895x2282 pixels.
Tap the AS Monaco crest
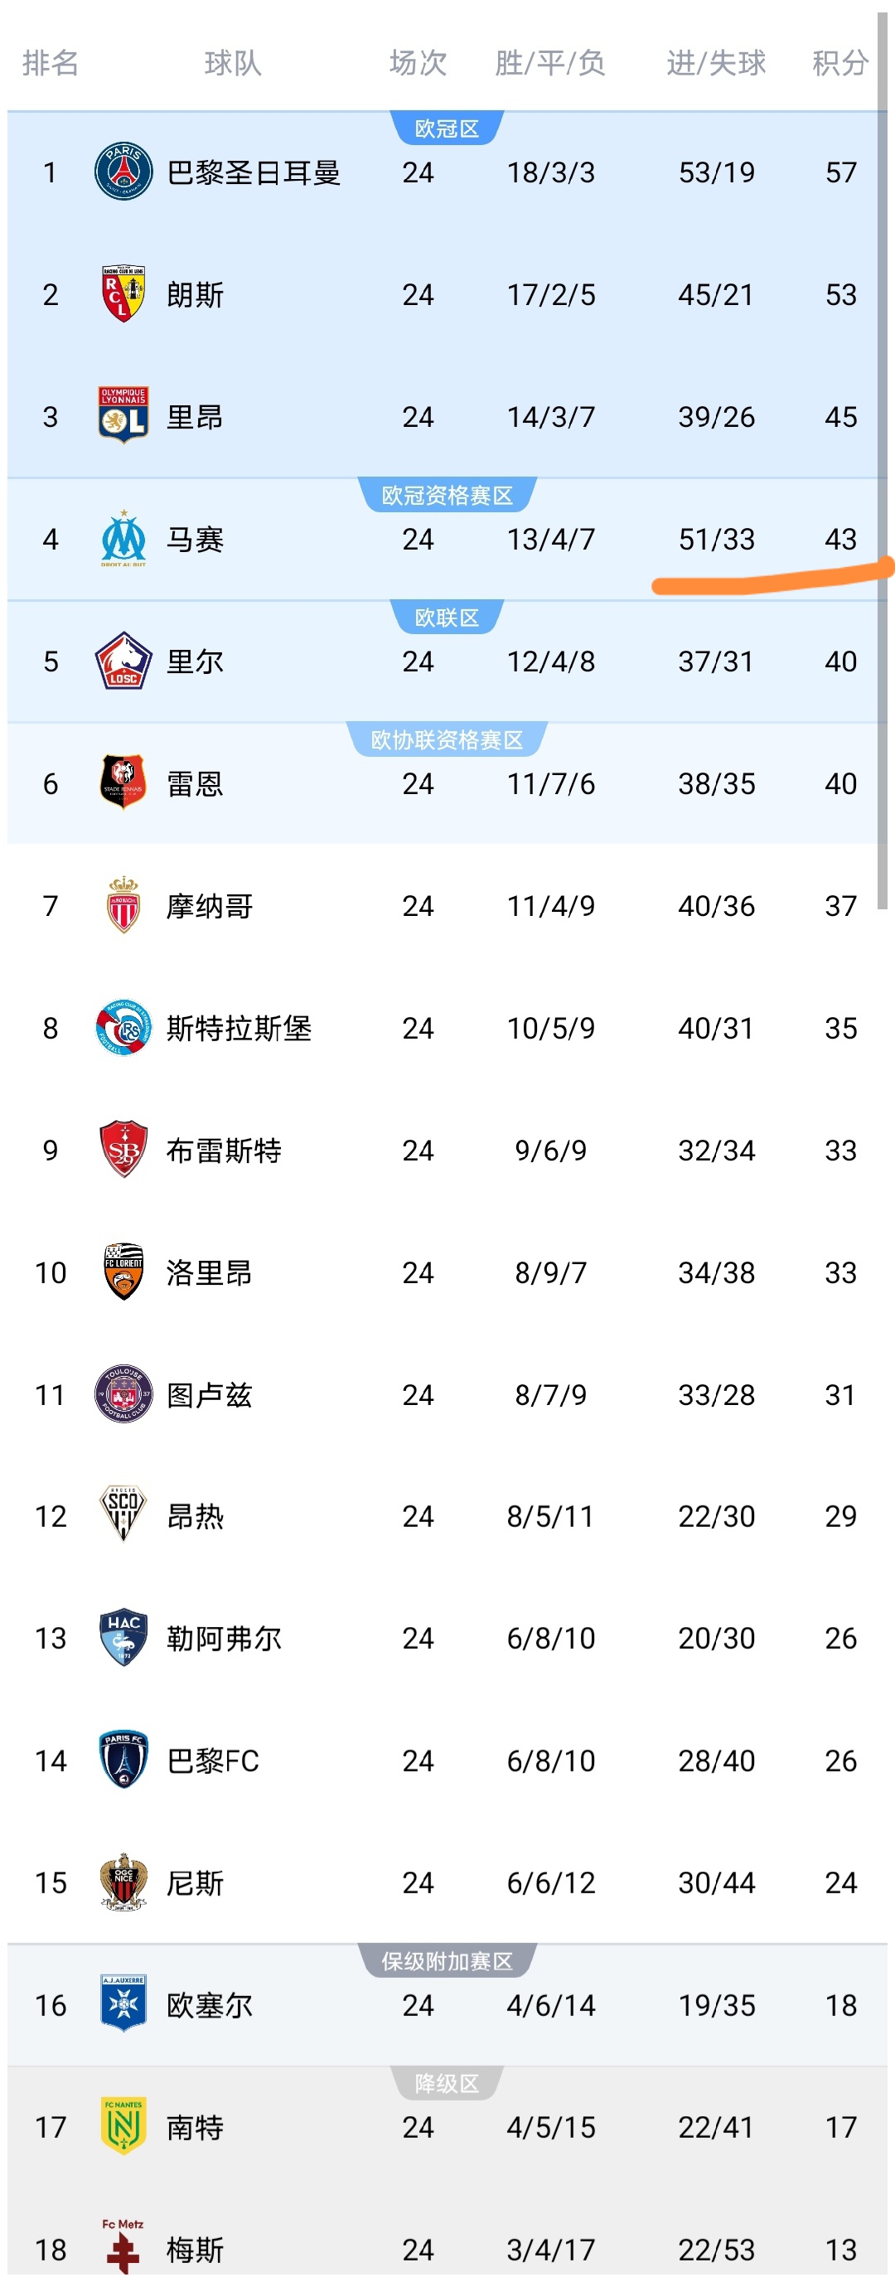[123, 905]
